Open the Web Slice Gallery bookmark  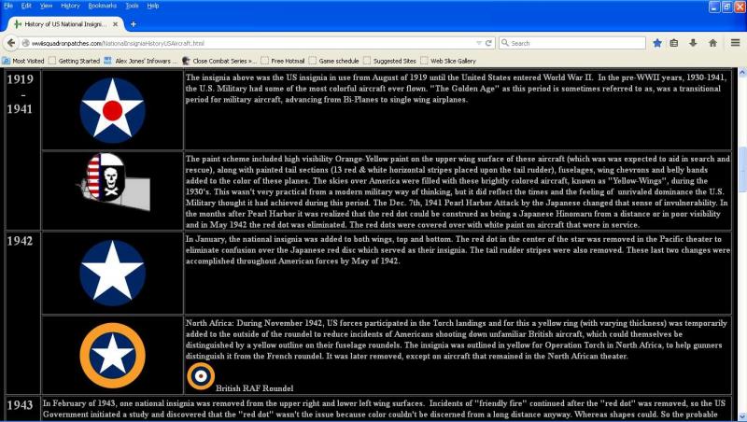[x=448, y=61]
